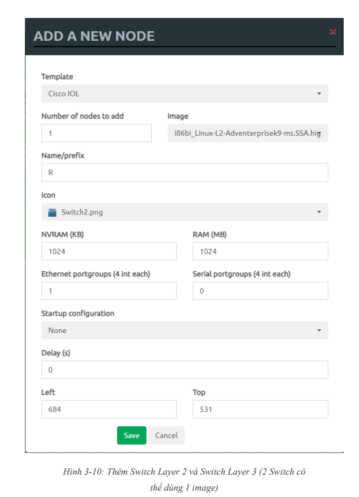This screenshot has width=359, height=497.
Task: Focus the Number of nodes to add field
Action: coord(96,133)
